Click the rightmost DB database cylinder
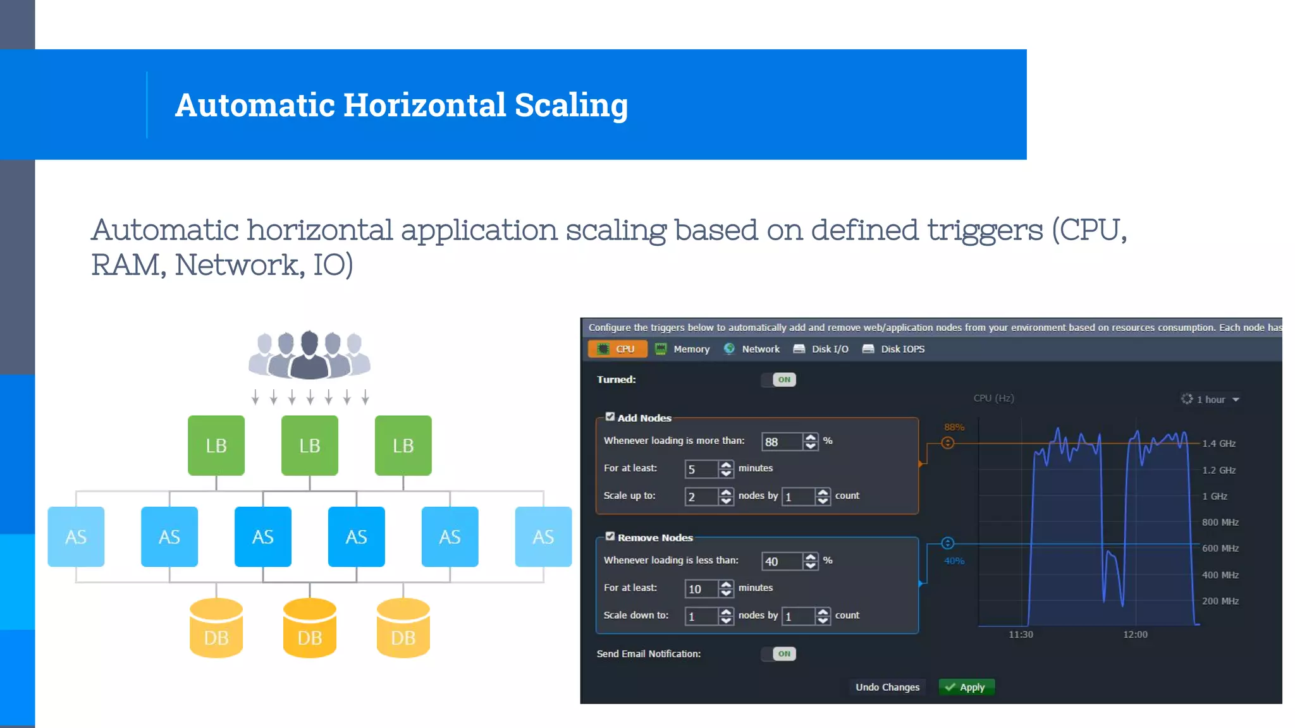Image resolution: width=1295 pixels, height=728 pixels. coord(403,628)
